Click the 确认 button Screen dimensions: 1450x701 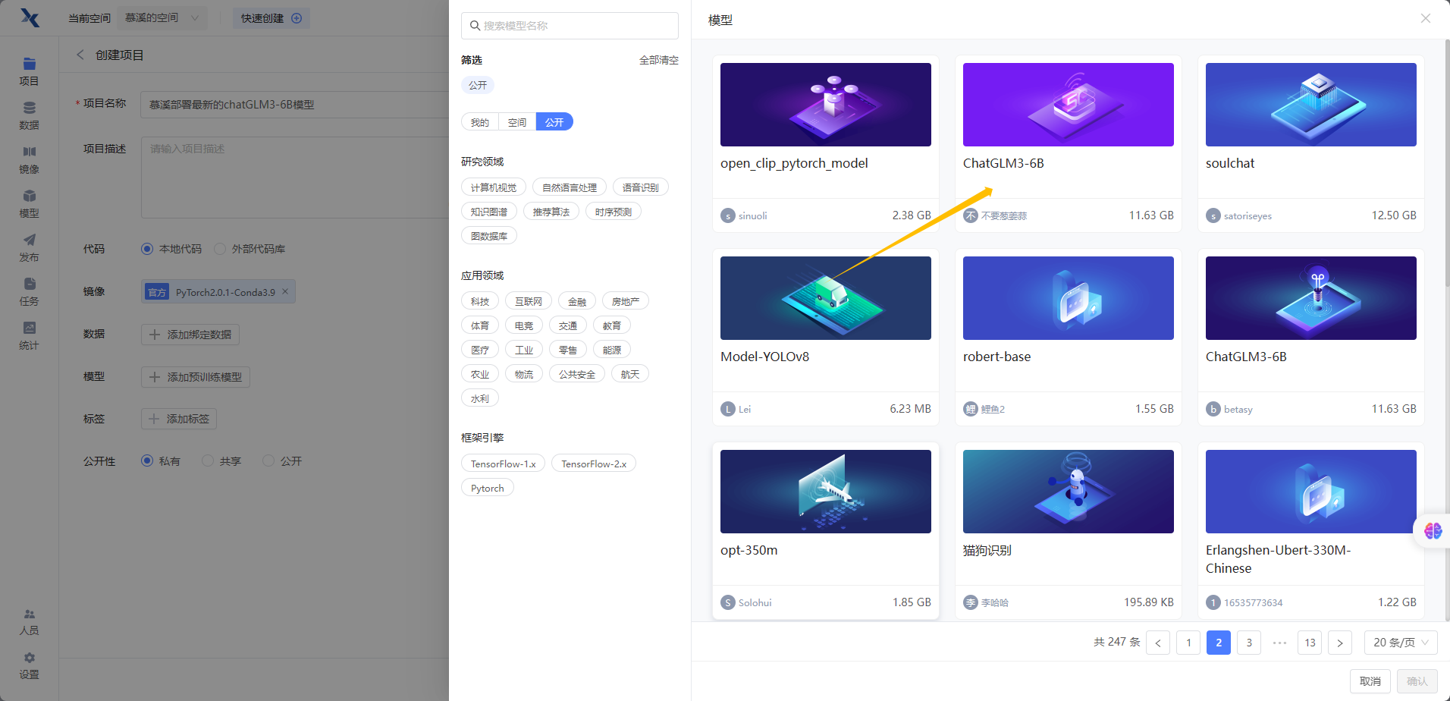1417,681
